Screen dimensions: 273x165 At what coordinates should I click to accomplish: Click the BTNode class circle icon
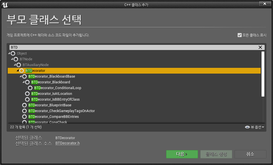16,59
